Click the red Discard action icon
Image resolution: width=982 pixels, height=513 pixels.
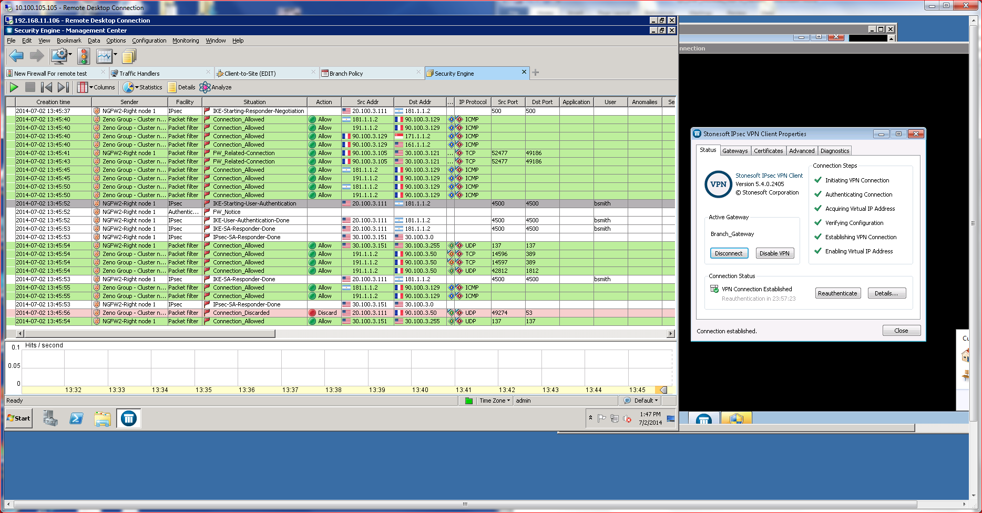pos(312,313)
